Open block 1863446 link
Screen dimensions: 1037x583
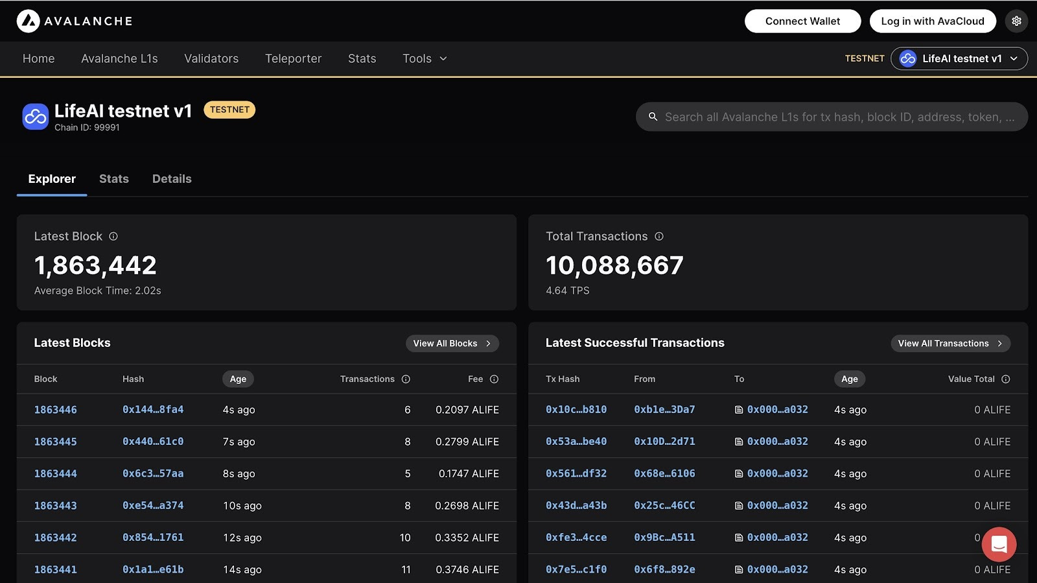[55, 410]
